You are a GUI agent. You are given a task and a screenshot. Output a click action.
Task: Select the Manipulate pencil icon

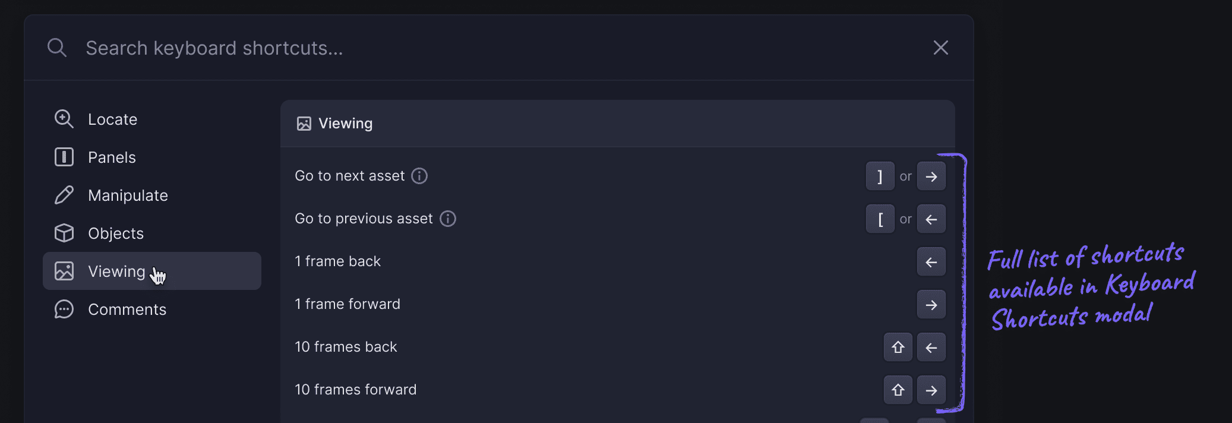click(64, 195)
